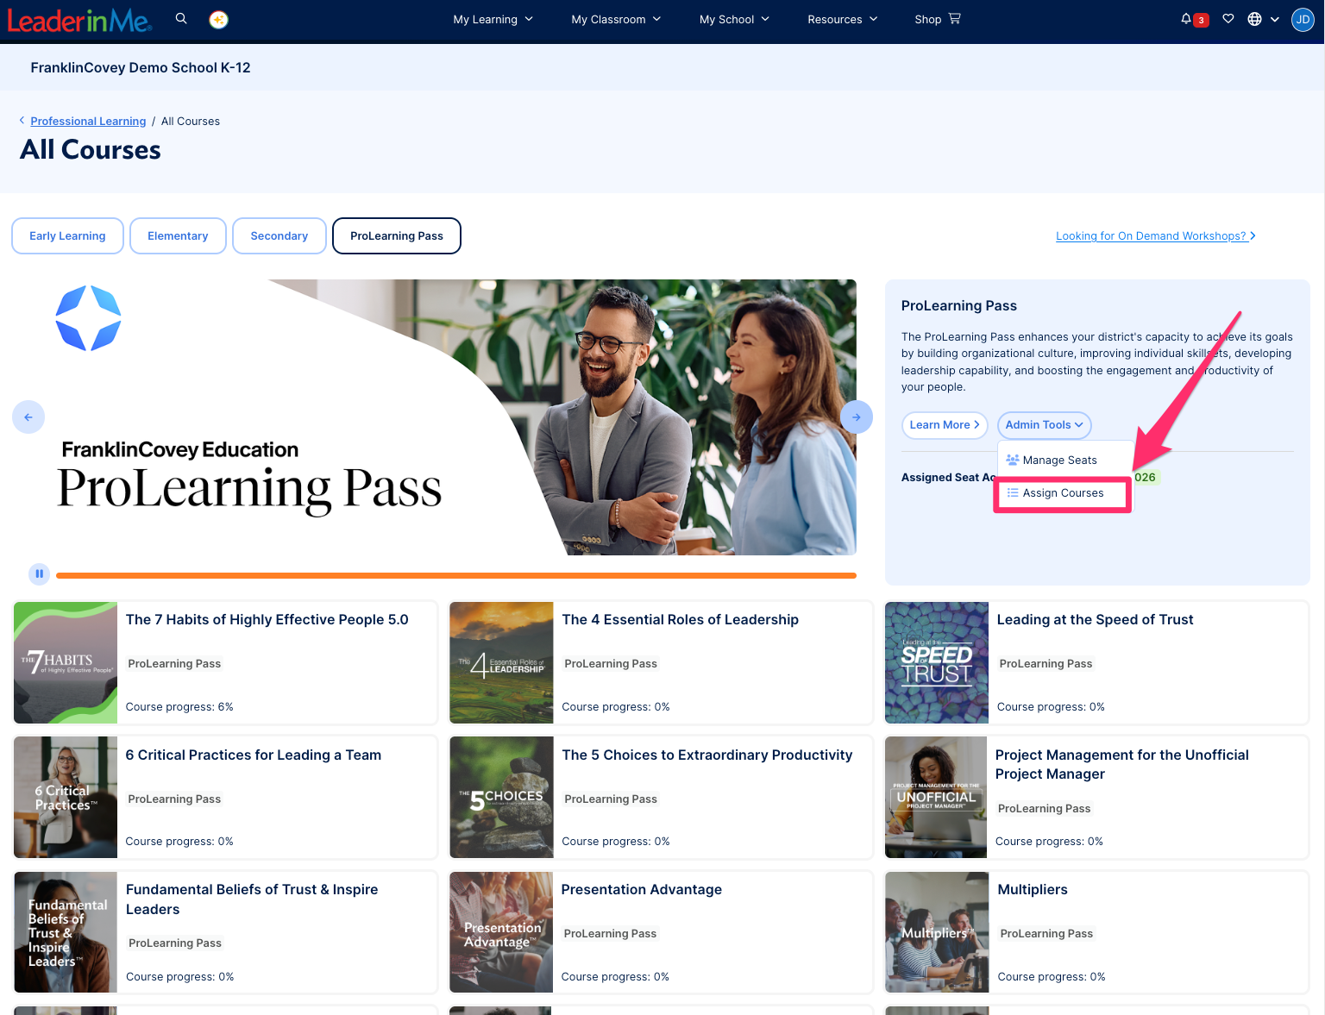
Task: Open The 7 Habits of Highly Effective People 5.0
Action: coord(267,620)
